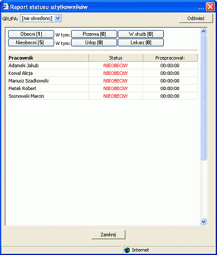This screenshot has width=217, height=255.
Task: Click the Odśwież button
Action: (196, 18)
